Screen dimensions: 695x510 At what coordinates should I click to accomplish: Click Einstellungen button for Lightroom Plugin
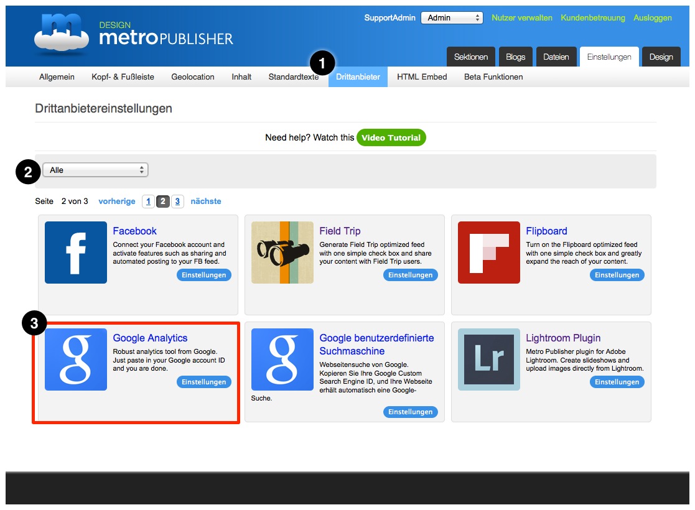tap(617, 382)
